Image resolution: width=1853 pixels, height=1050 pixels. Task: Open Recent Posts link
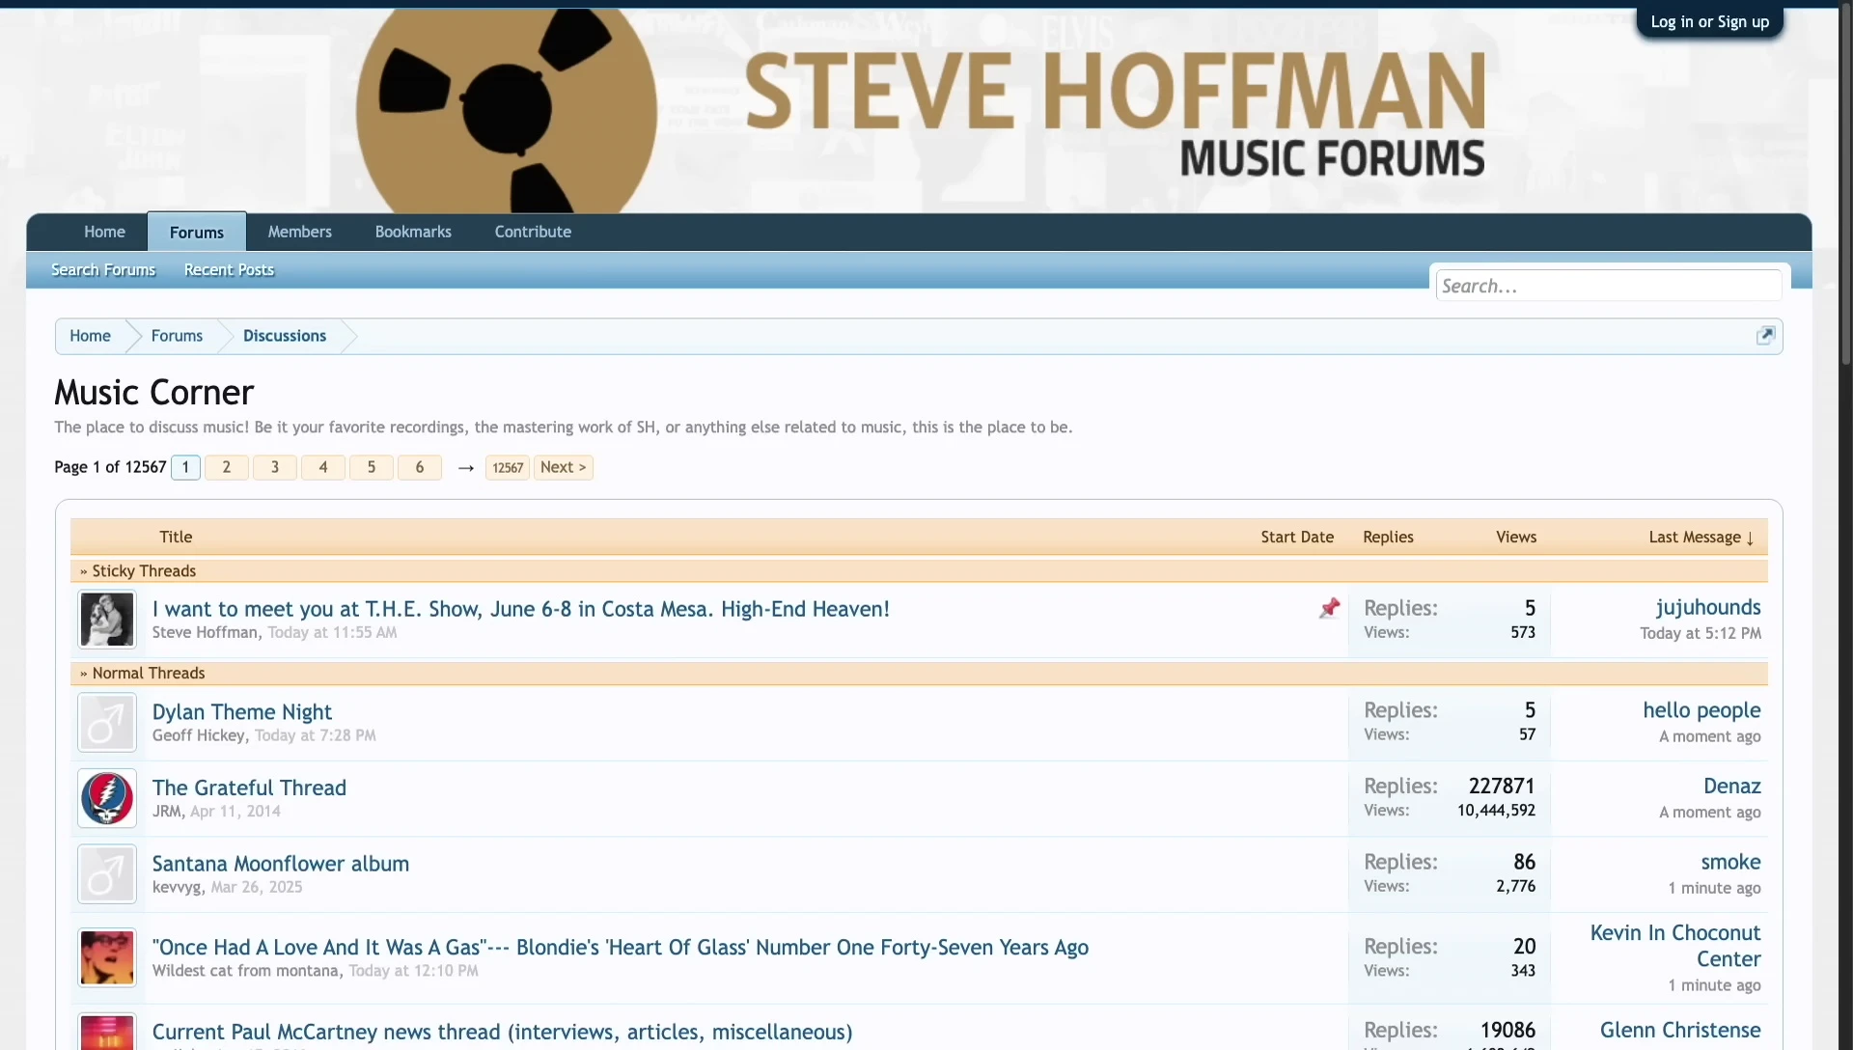(x=229, y=270)
